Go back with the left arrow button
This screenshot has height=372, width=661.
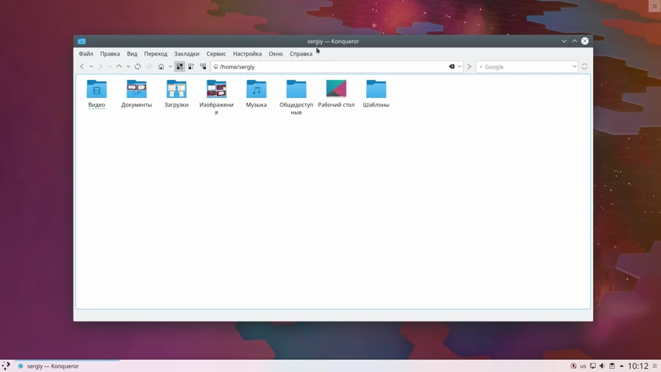tap(82, 67)
